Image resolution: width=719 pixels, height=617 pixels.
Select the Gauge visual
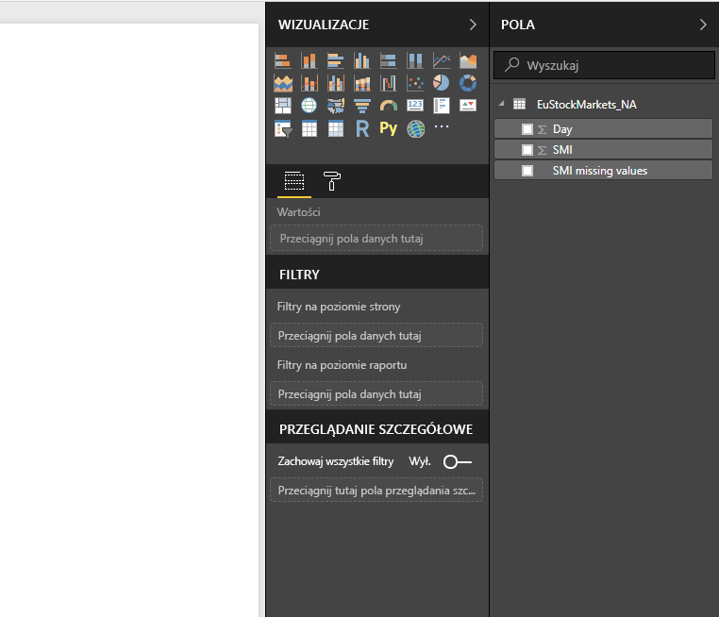pyautogui.click(x=389, y=106)
